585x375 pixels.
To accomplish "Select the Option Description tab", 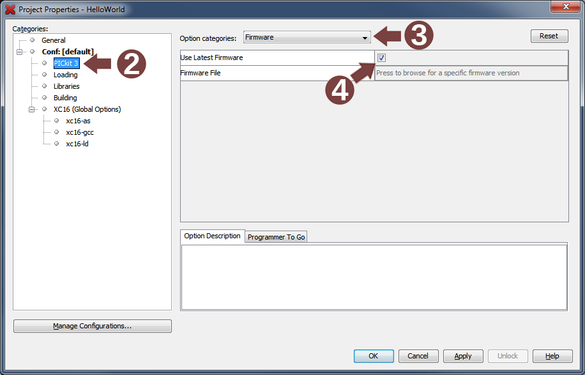I will (x=212, y=236).
